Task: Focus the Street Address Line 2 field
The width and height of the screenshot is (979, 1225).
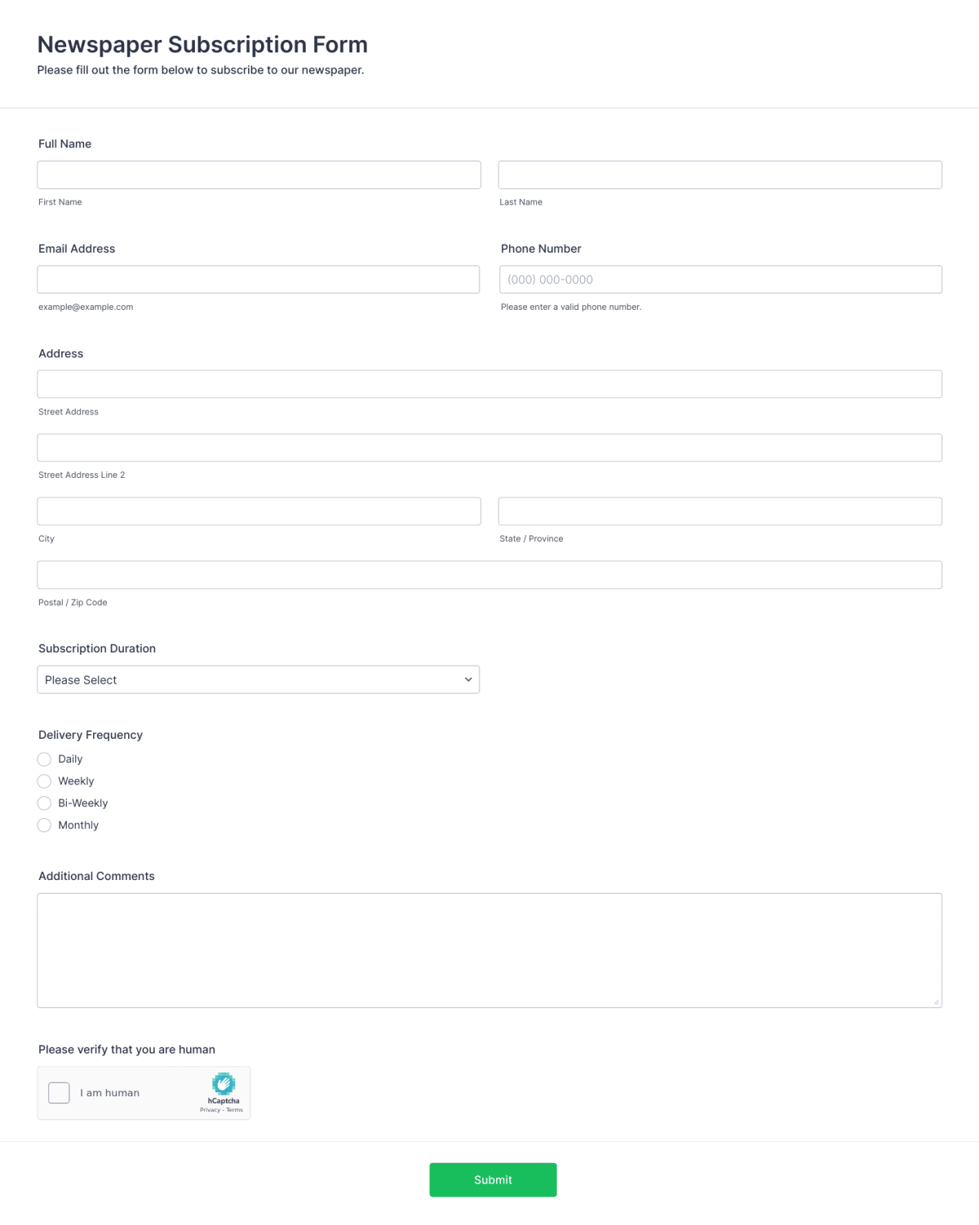Action: [489, 447]
